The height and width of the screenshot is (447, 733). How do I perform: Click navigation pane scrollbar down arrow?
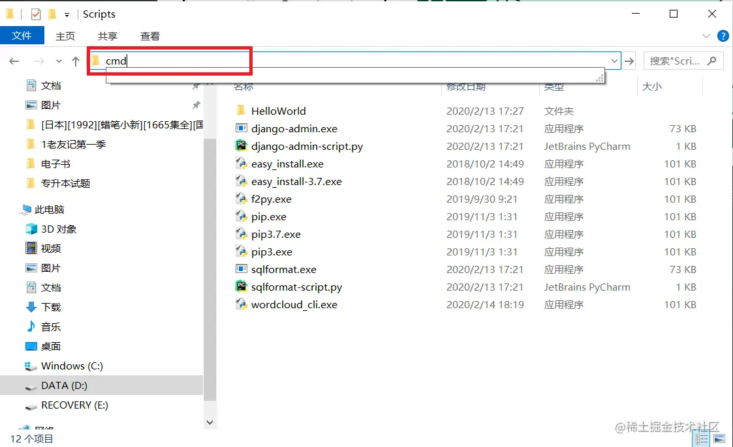pos(210,422)
